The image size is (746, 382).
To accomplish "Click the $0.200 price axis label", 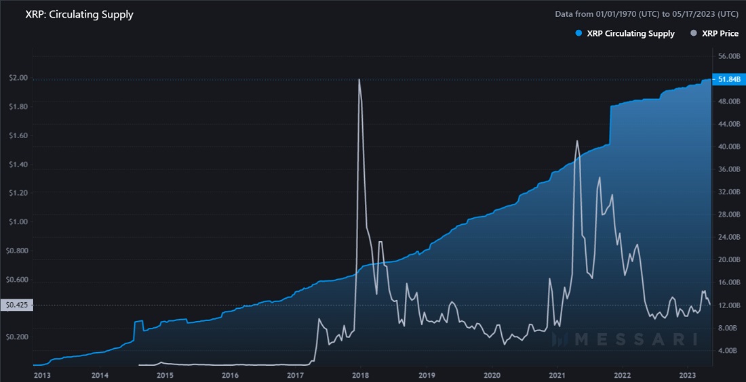I will (17, 337).
